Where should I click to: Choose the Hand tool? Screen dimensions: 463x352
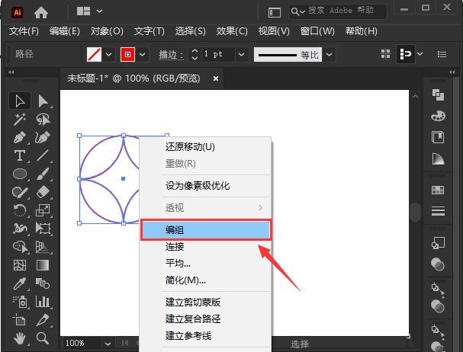coord(20,338)
